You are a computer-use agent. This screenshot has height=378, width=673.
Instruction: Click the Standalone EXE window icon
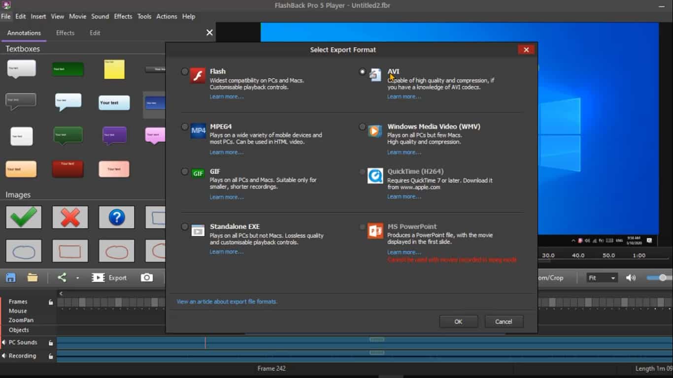(x=198, y=230)
